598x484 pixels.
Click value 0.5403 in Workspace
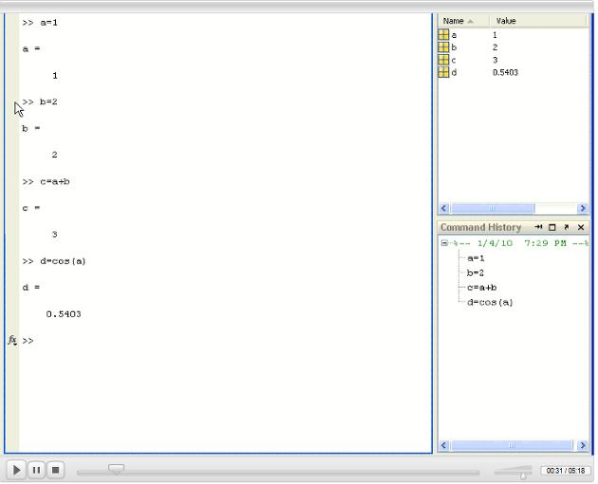click(505, 72)
